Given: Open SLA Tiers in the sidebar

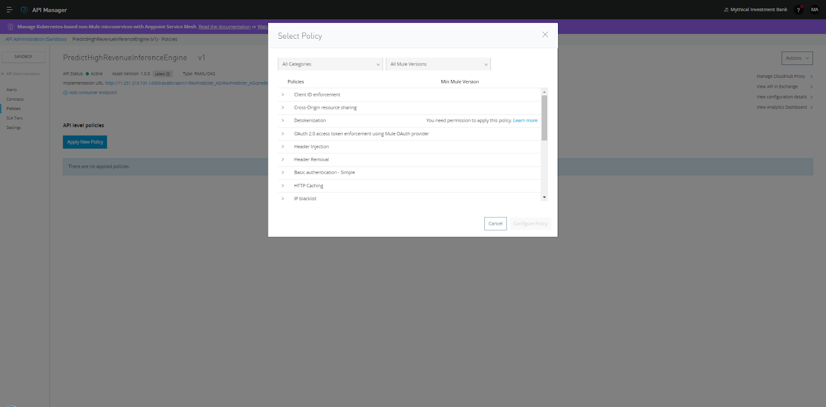Looking at the screenshot, I should click(14, 118).
